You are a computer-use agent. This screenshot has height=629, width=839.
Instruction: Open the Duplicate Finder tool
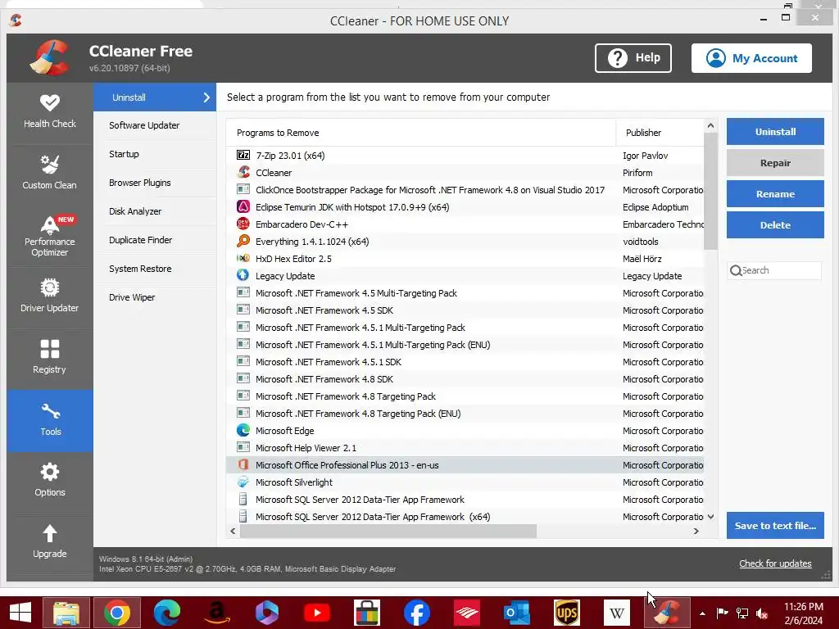tap(155, 240)
